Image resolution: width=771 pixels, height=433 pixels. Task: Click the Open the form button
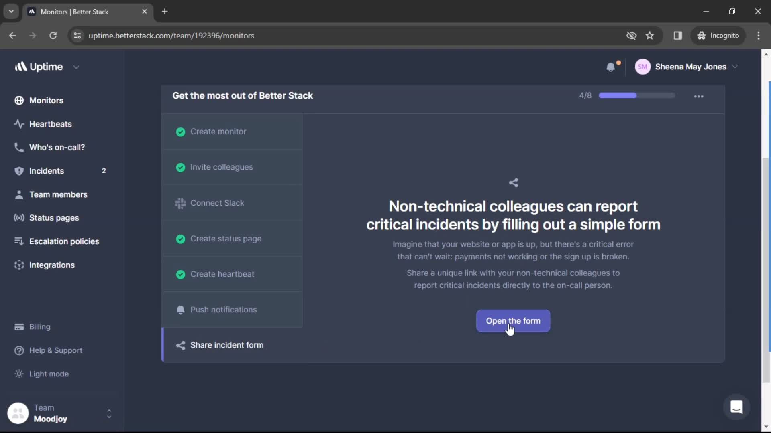513,320
